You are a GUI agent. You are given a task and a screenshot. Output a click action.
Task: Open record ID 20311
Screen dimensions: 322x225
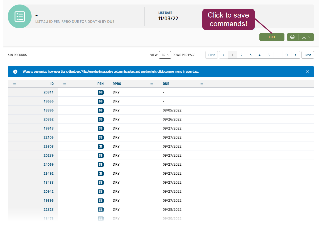pos(48,92)
